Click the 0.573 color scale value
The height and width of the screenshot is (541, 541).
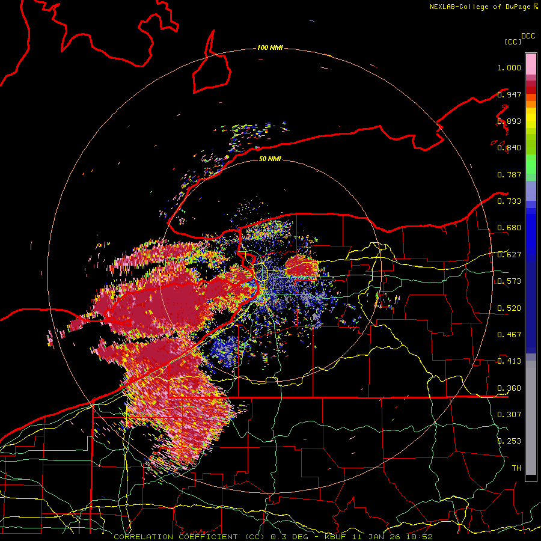(509, 281)
